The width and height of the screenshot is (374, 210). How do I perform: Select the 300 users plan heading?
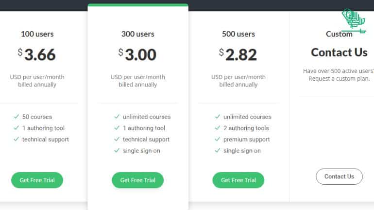point(138,34)
